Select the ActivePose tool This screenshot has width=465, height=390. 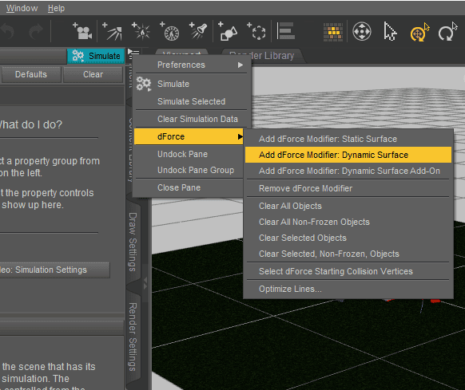pyautogui.click(x=419, y=32)
